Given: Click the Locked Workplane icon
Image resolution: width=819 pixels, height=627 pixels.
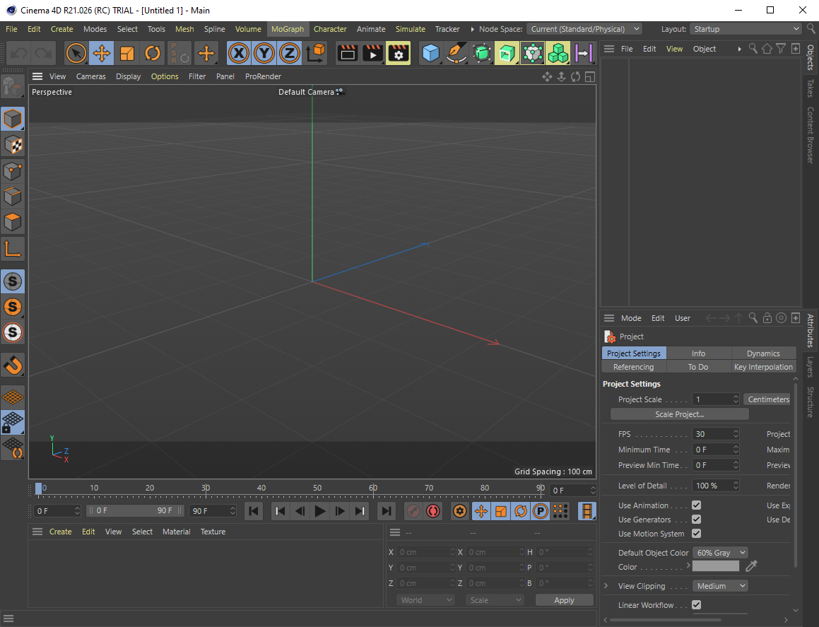Looking at the screenshot, I should click(x=13, y=422).
